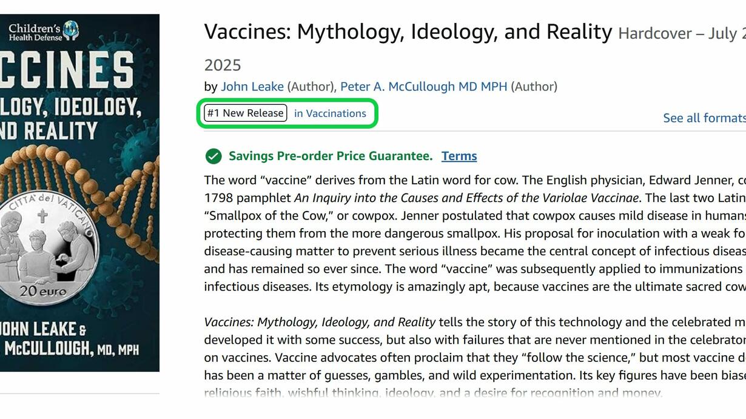This screenshot has height=419, width=746.
Task: Click the green checkmark icon beside Savings
Action: click(213, 156)
